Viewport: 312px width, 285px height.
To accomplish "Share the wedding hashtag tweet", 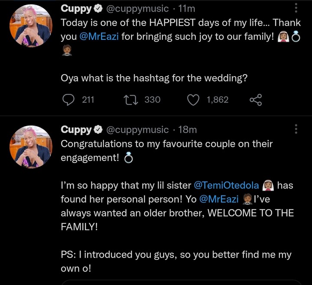I will pyautogui.click(x=256, y=100).
